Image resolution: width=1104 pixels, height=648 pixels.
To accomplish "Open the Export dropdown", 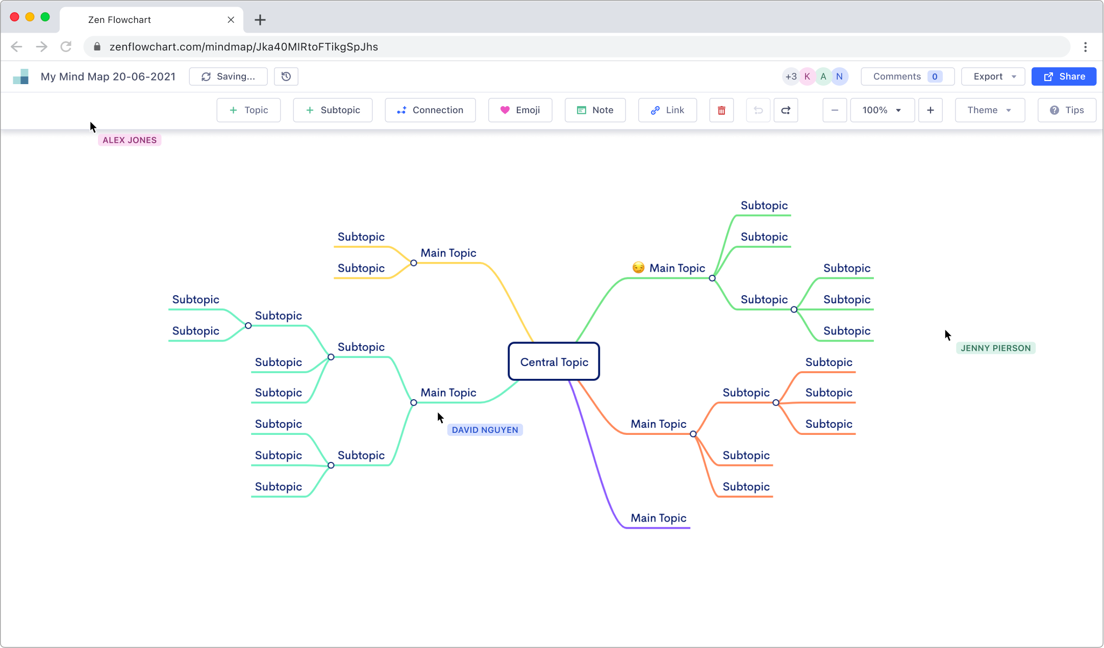I will pyautogui.click(x=992, y=76).
